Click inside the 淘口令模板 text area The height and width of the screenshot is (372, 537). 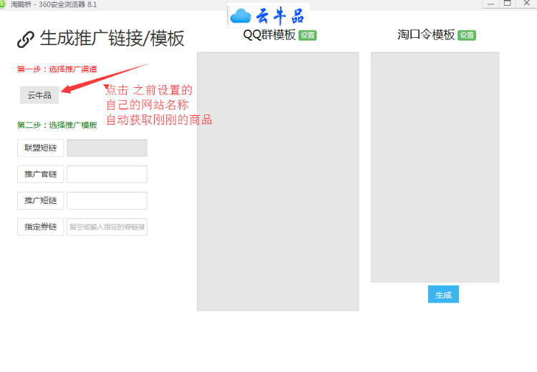pyautogui.click(x=435, y=167)
